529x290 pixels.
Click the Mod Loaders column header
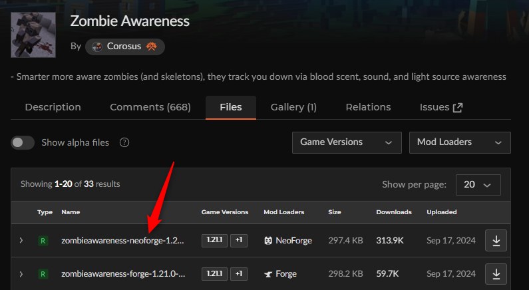(x=283, y=212)
